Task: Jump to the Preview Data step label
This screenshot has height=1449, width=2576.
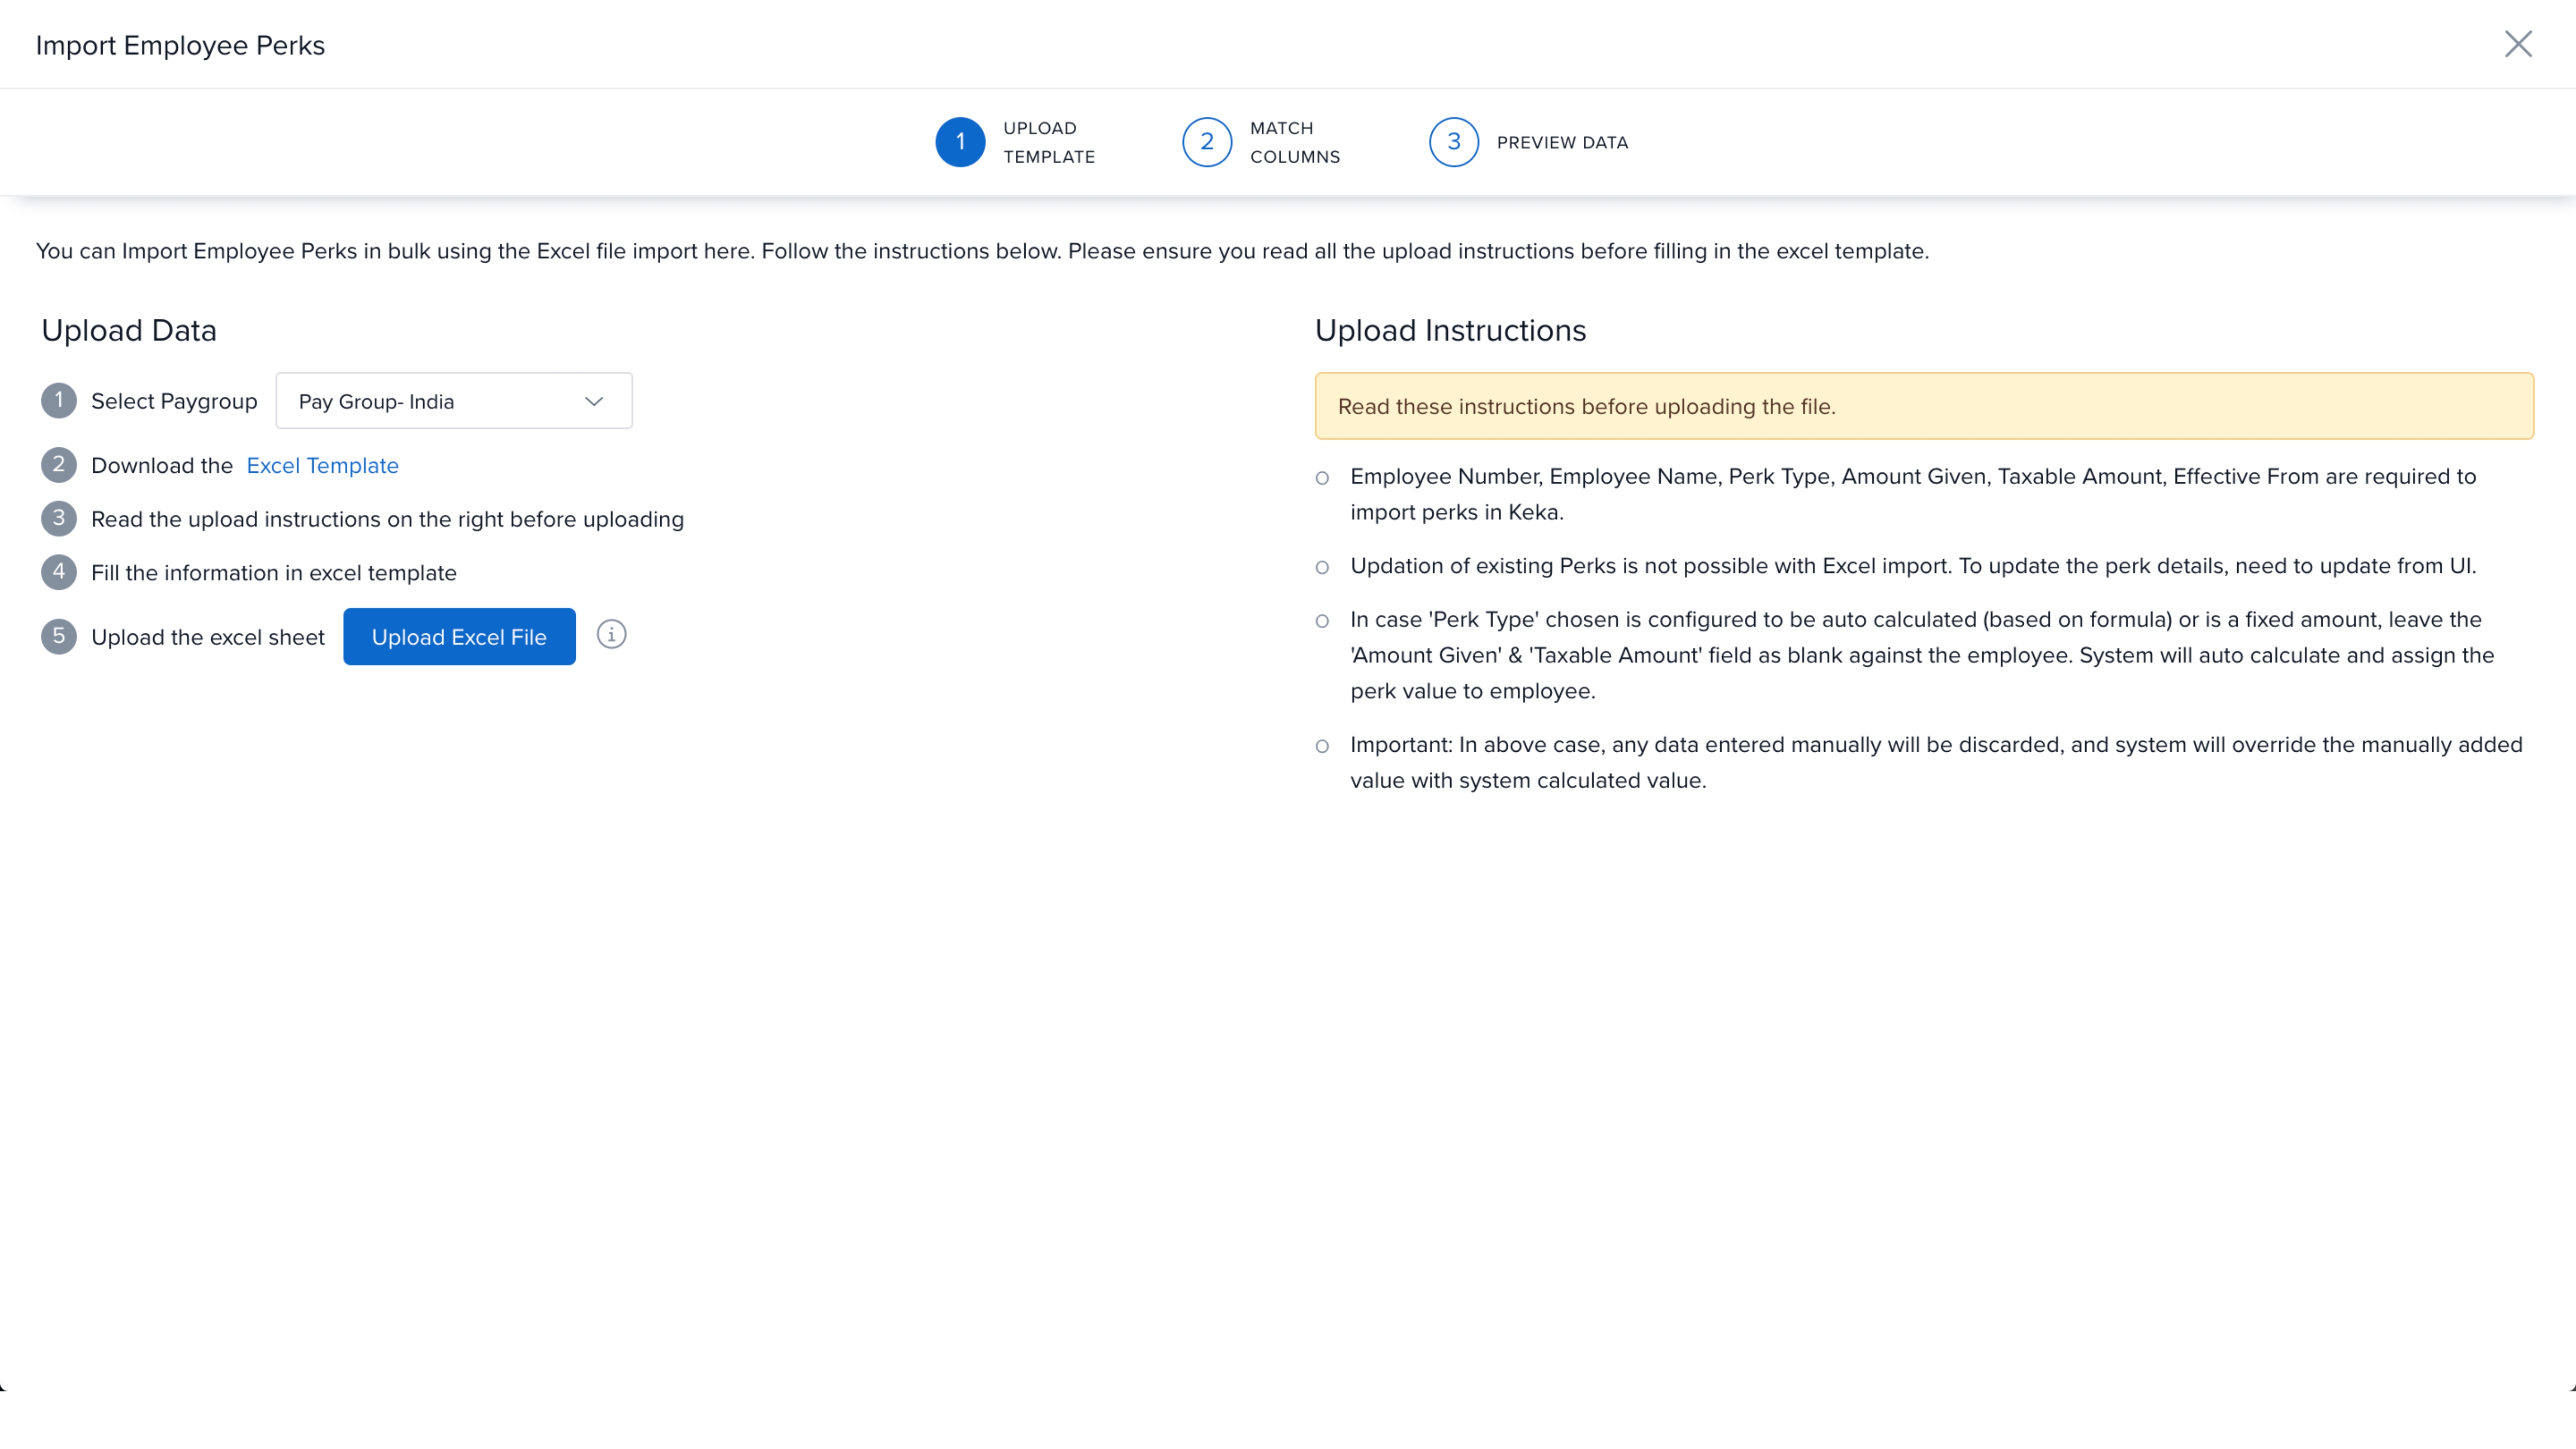Action: point(1561,142)
